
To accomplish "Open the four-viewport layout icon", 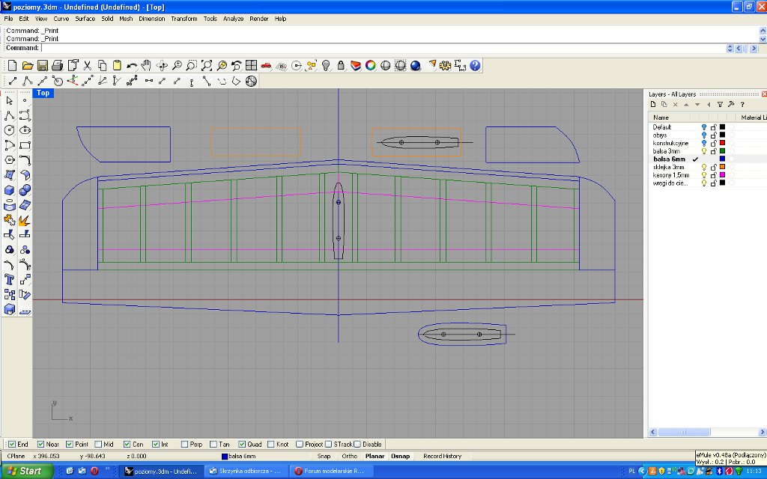I will point(251,66).
